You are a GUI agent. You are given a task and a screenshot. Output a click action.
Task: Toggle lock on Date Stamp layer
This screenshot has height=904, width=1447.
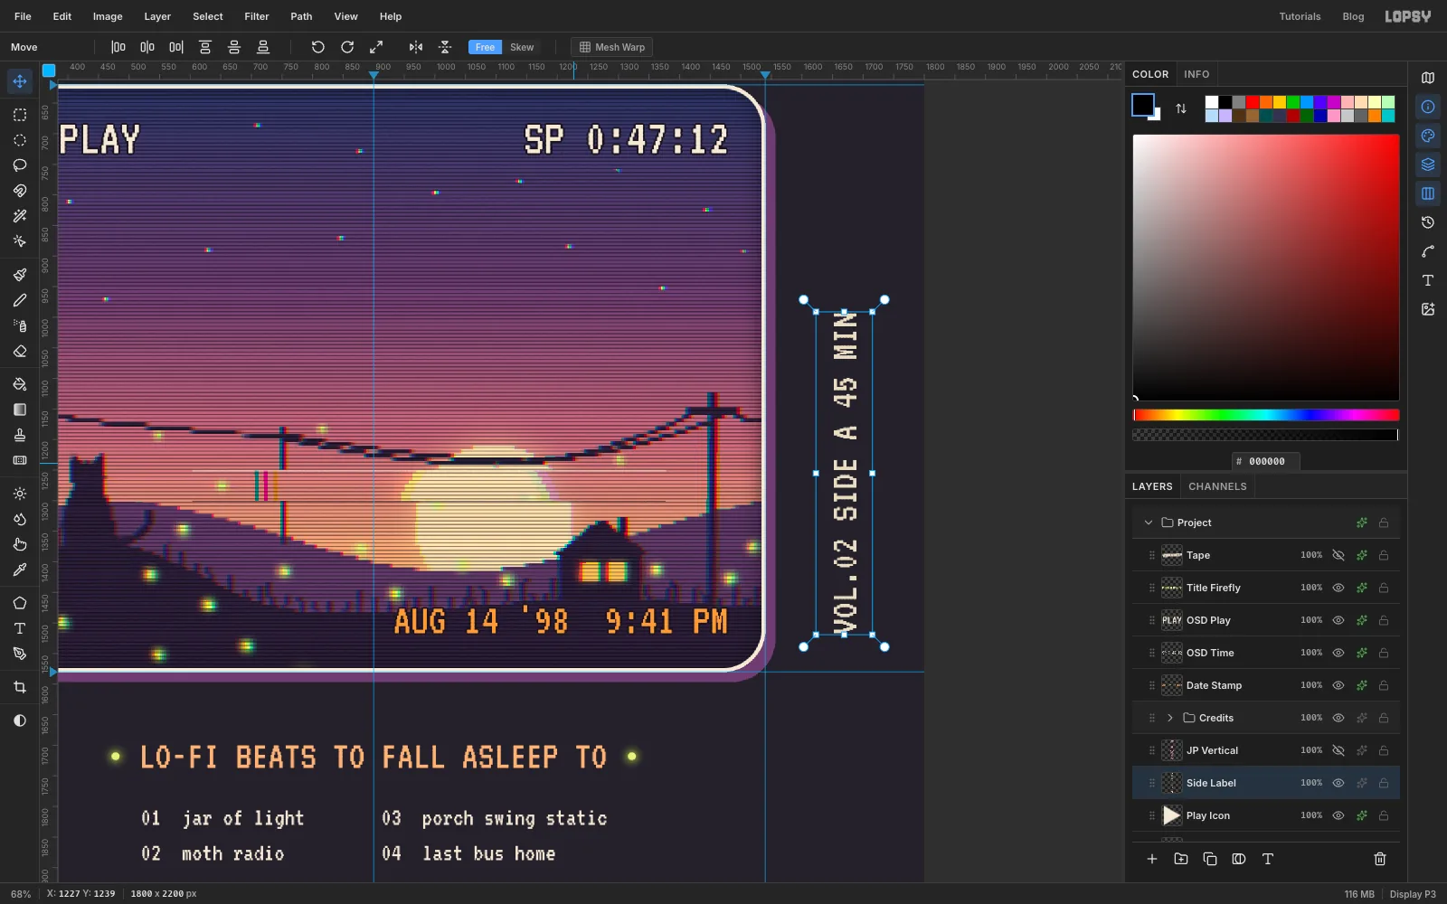point(1384,685)
